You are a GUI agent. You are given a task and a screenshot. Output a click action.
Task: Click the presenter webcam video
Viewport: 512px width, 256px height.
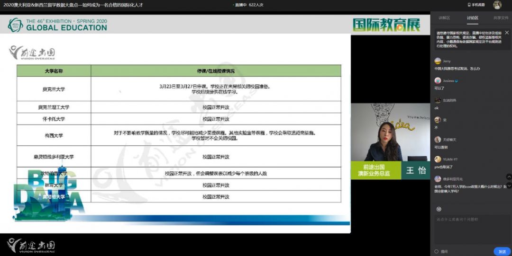click(x=390, y=132)
